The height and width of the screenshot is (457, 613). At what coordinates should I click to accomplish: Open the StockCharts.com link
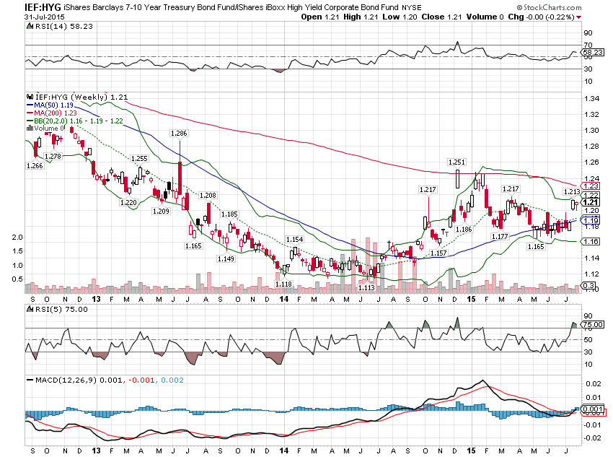point(549,7)
